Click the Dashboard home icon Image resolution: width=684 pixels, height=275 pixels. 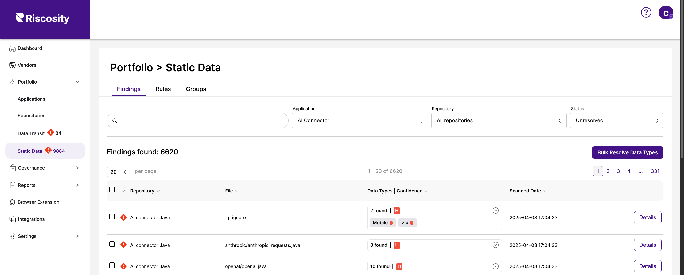(12, 48)
